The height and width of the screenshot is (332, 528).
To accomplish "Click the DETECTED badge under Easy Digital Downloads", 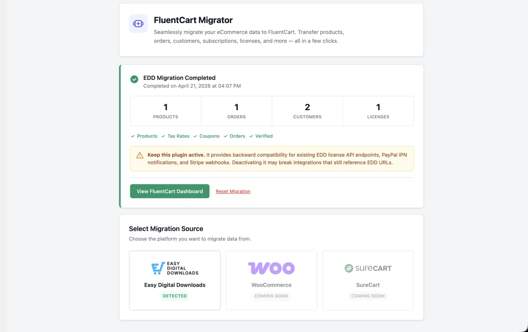I will (175, 296).
